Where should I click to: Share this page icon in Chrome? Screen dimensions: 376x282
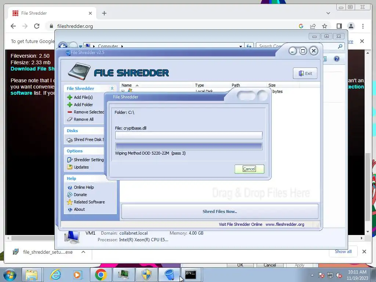(313, 26)
